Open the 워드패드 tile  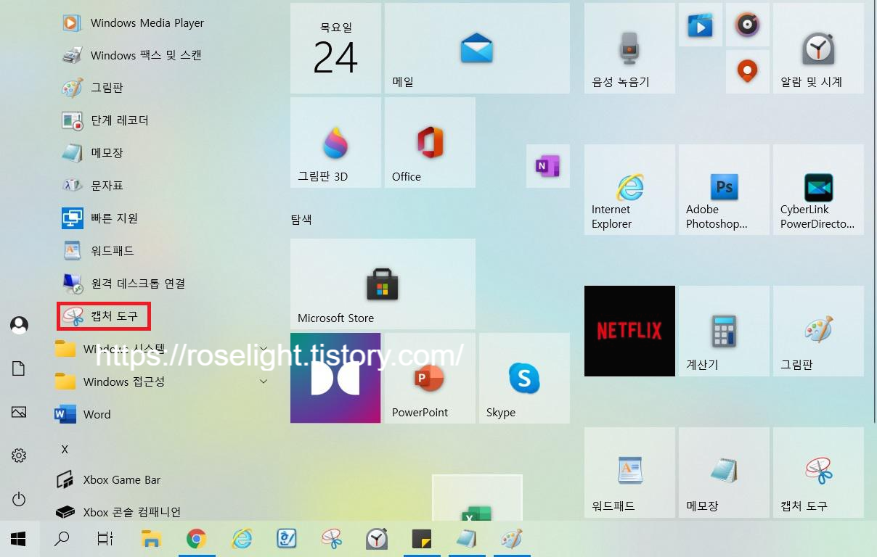[x=629, y=472]
